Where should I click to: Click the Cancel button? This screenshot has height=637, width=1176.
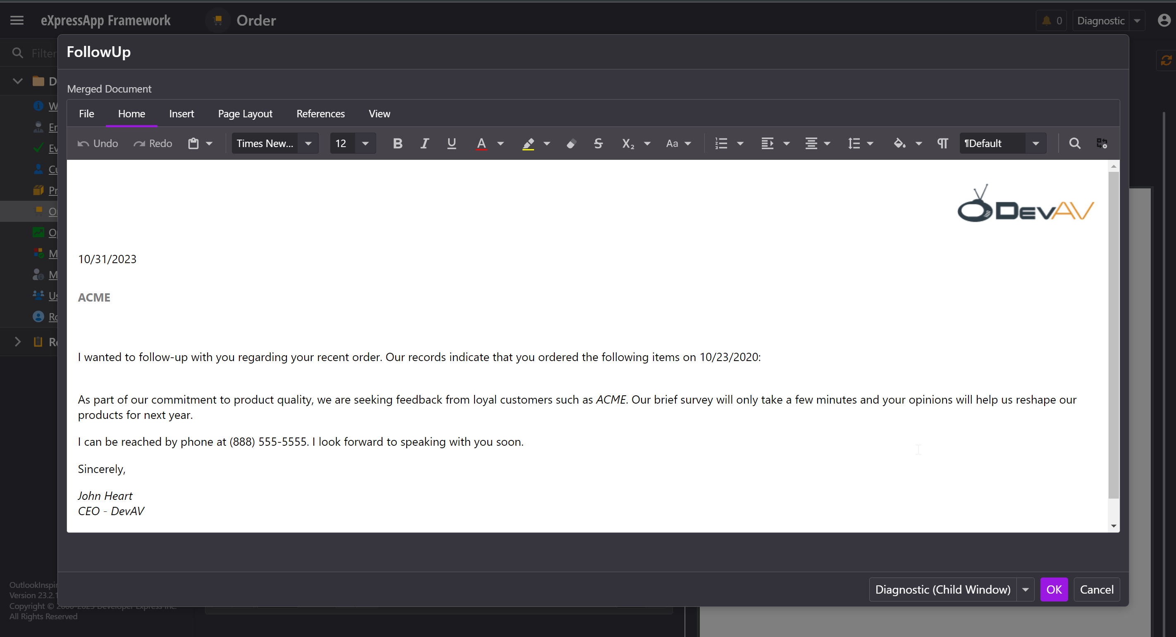[x=1096, y=589]
